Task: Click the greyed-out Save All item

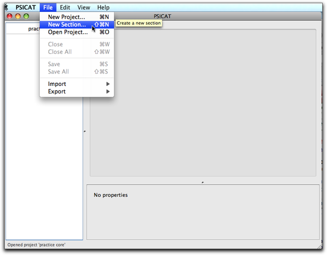Action: pos(77,72)
